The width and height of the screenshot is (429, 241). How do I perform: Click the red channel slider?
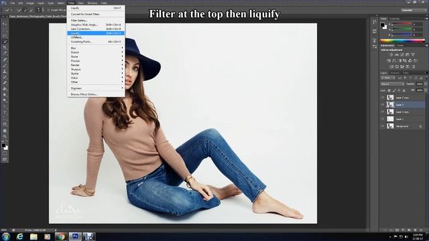click(402, 24)
